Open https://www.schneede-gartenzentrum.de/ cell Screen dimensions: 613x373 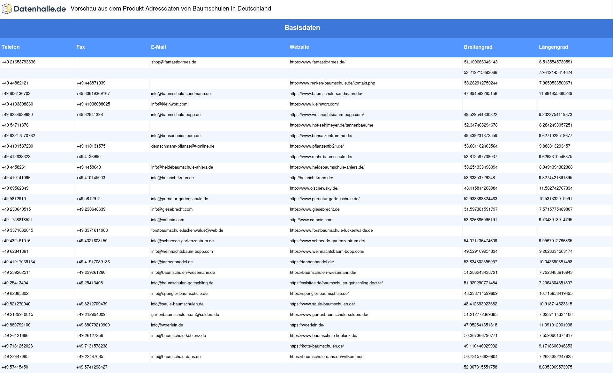click(x=327, y=241)
